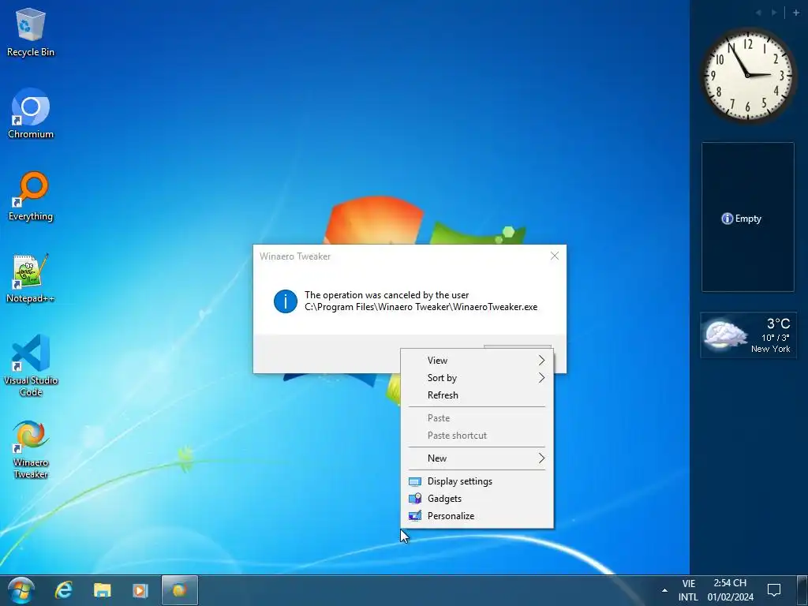Click the analog clock gadget
808x606 pixels.
(748, 75)
